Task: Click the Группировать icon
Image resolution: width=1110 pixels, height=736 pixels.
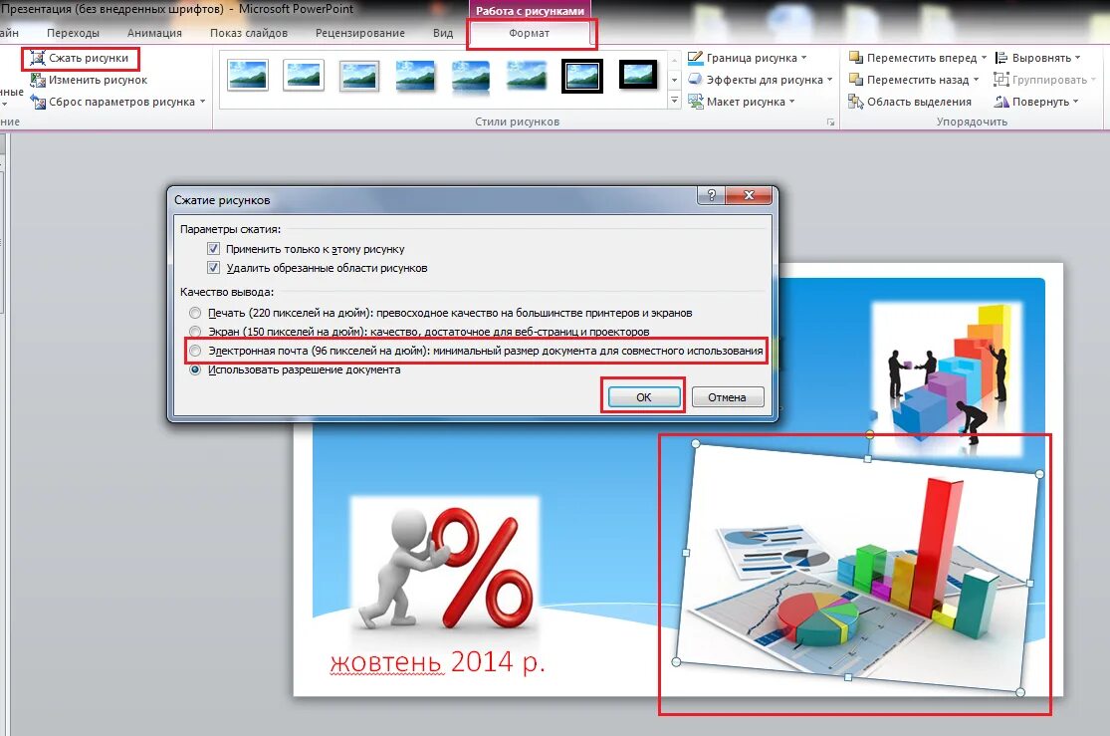Action: click(1000, 80)
